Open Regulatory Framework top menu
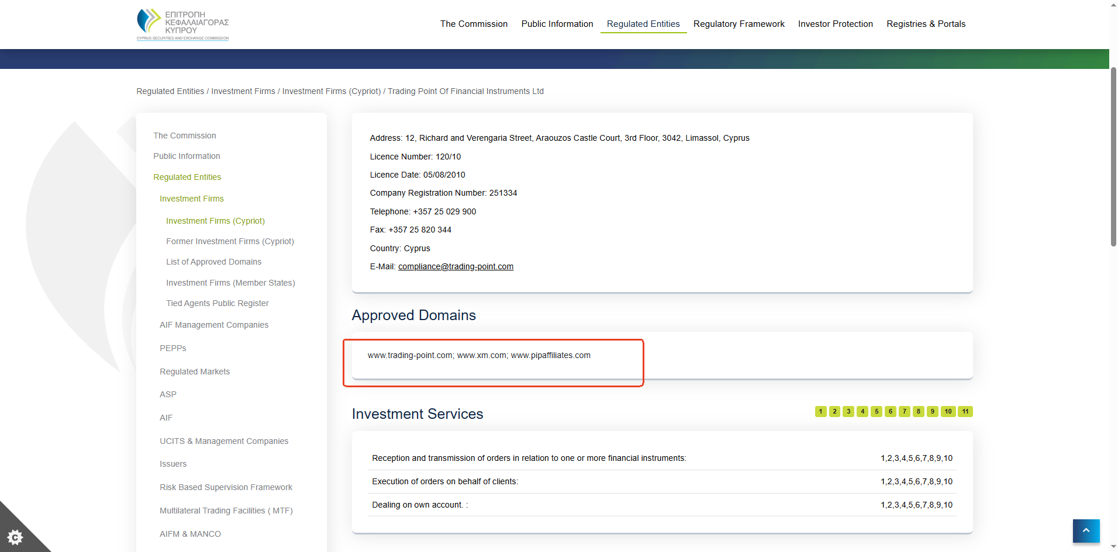Image resolution: width=1118 pixels, height=552 pixels. [739, 24]
